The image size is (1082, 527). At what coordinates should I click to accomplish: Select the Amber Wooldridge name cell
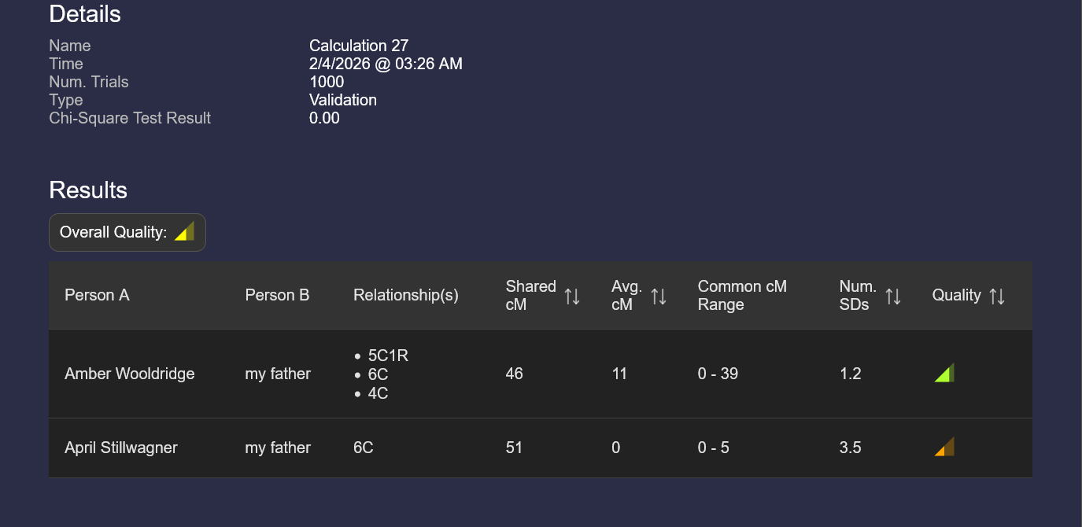click(130, 374)
